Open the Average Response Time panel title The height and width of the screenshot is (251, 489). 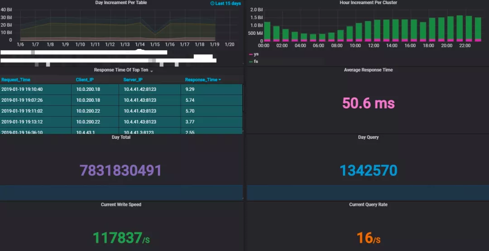click(368, 70)
